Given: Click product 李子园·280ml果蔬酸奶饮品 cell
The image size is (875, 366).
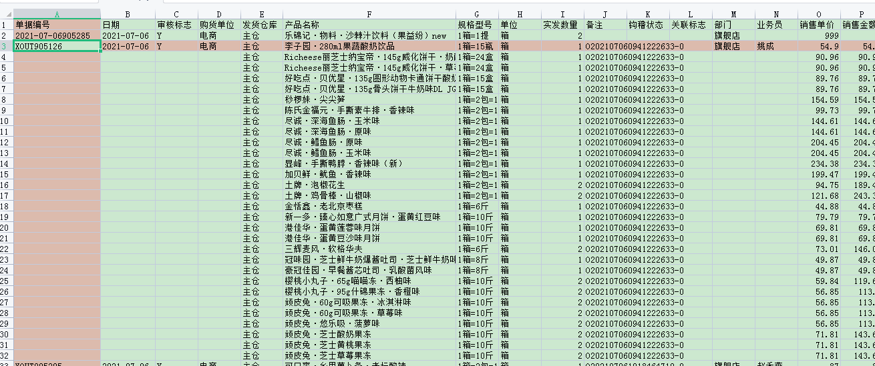Looking at the screenshot, I should (369, 46).
